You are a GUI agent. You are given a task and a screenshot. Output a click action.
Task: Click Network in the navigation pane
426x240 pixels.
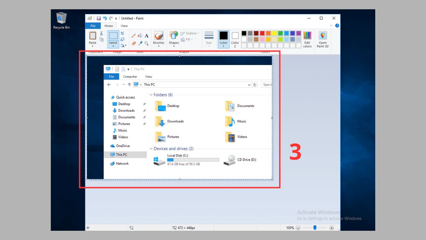coord(120,164)
